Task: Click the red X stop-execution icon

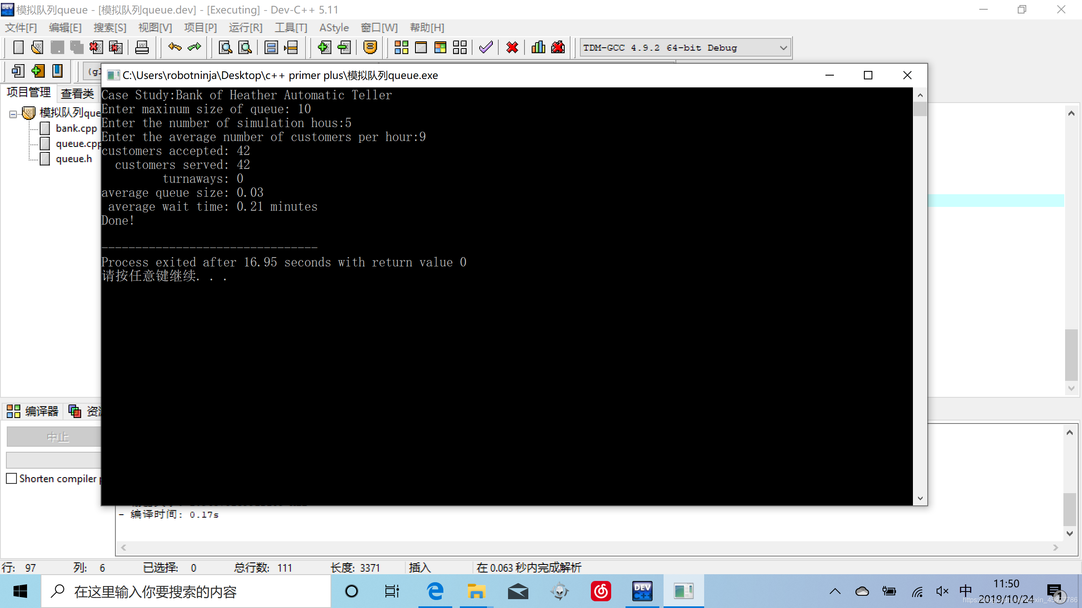Action: pos(512,47)
